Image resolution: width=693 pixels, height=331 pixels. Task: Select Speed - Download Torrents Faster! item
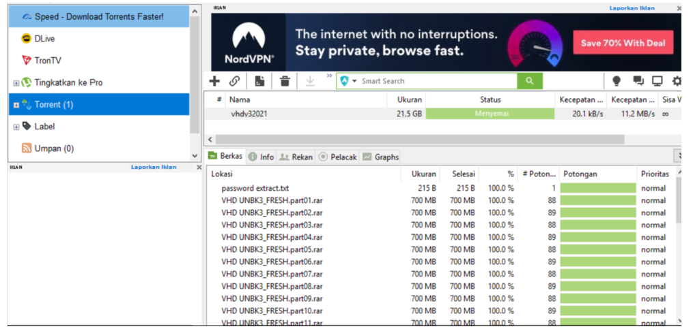(99, 17)
